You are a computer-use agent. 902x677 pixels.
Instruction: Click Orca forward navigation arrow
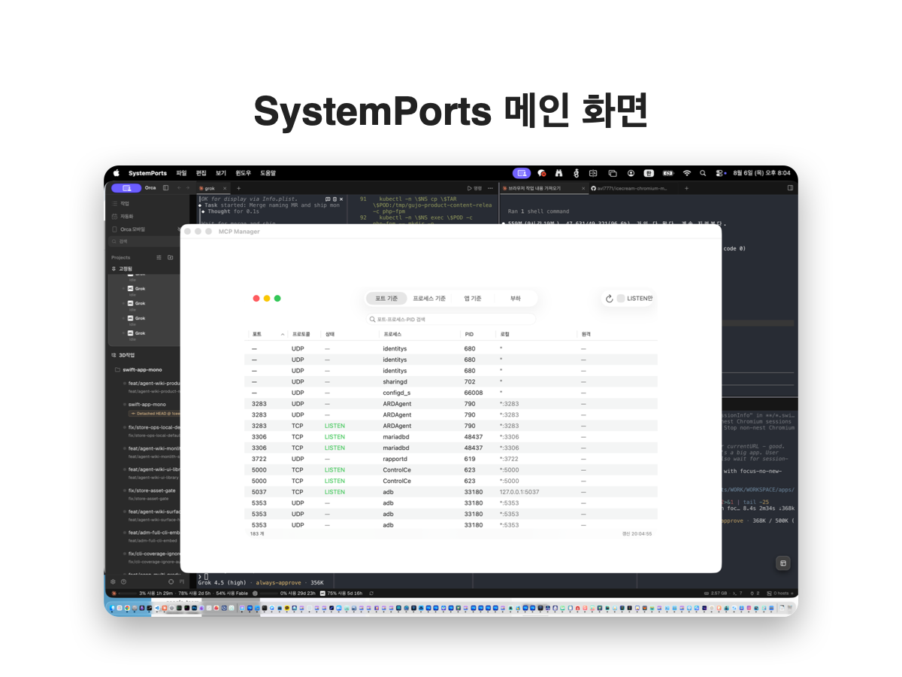[x=188, y=187]
